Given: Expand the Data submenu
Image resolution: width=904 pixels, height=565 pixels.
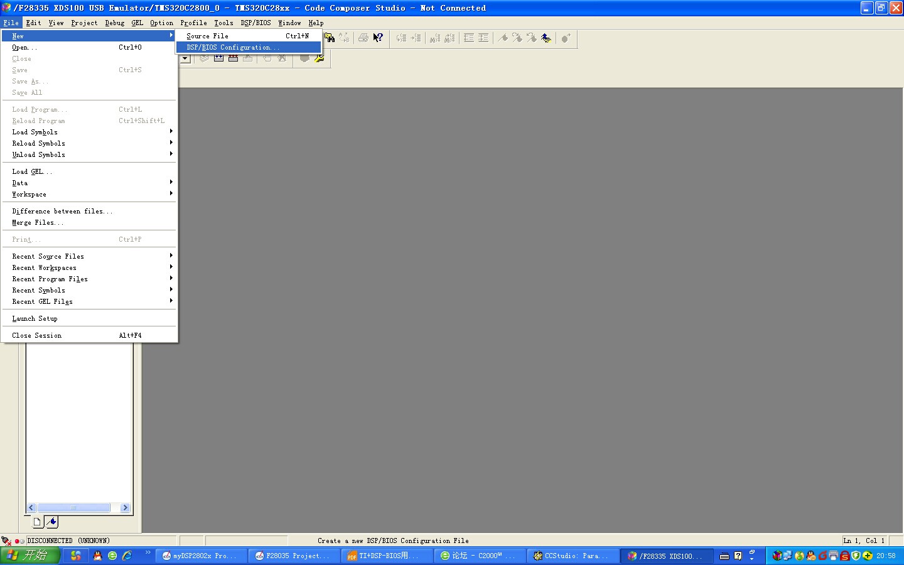Looking at the screenshot, I should [89, 183].
